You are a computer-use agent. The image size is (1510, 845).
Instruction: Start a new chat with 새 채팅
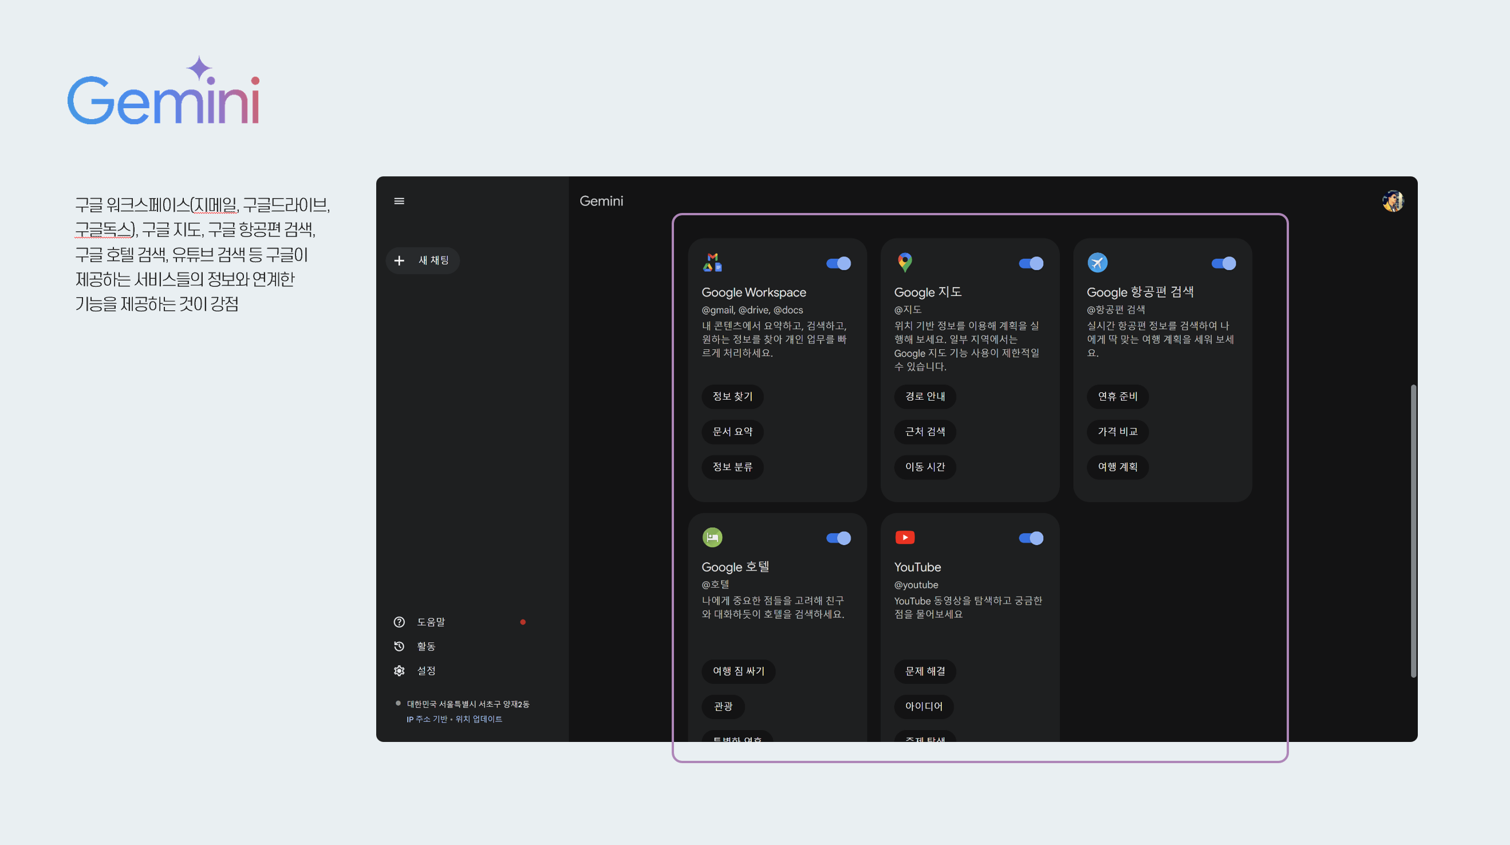click(422, 260)
